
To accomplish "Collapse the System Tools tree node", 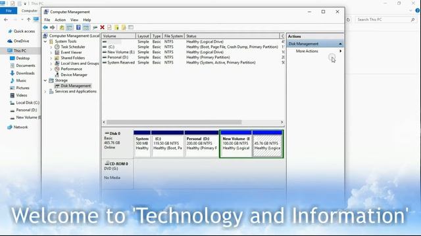I will 45,41.
